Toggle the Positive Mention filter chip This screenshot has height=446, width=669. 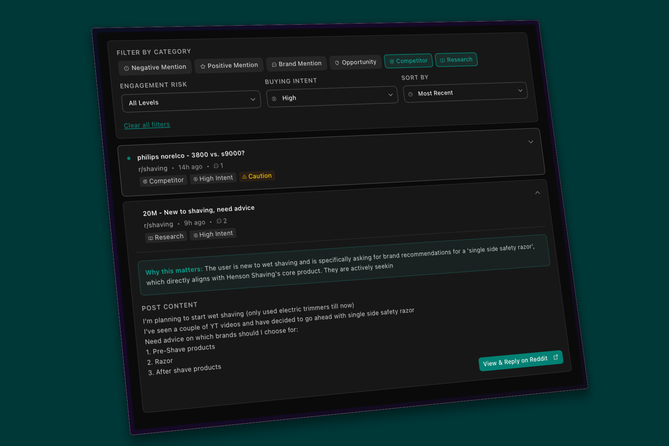[229, 66]
